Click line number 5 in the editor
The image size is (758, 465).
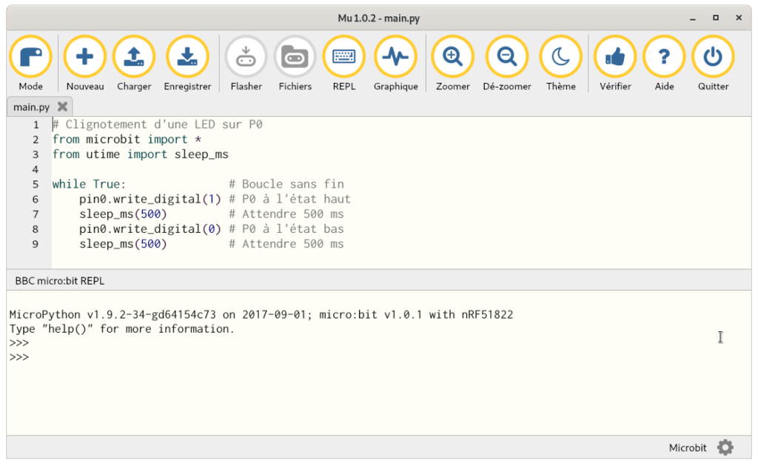(34, 184)
